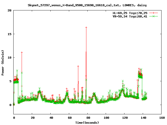
Task: Click the x-axis tick label 140
Action: point(144,118)
